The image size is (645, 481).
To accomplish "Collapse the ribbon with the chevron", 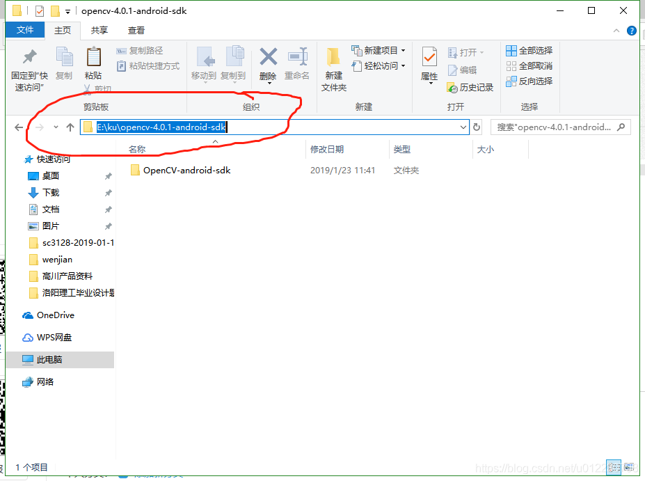I will [616, 31].
